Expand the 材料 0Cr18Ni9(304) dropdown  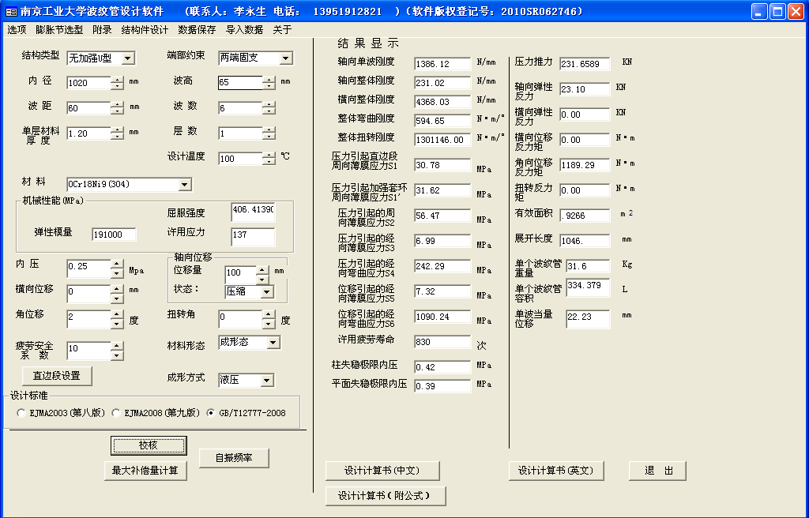click(x=185, y=185)
